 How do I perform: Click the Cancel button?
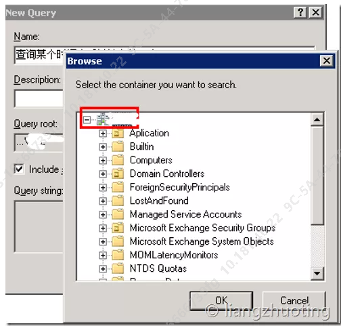pos(294,301)
